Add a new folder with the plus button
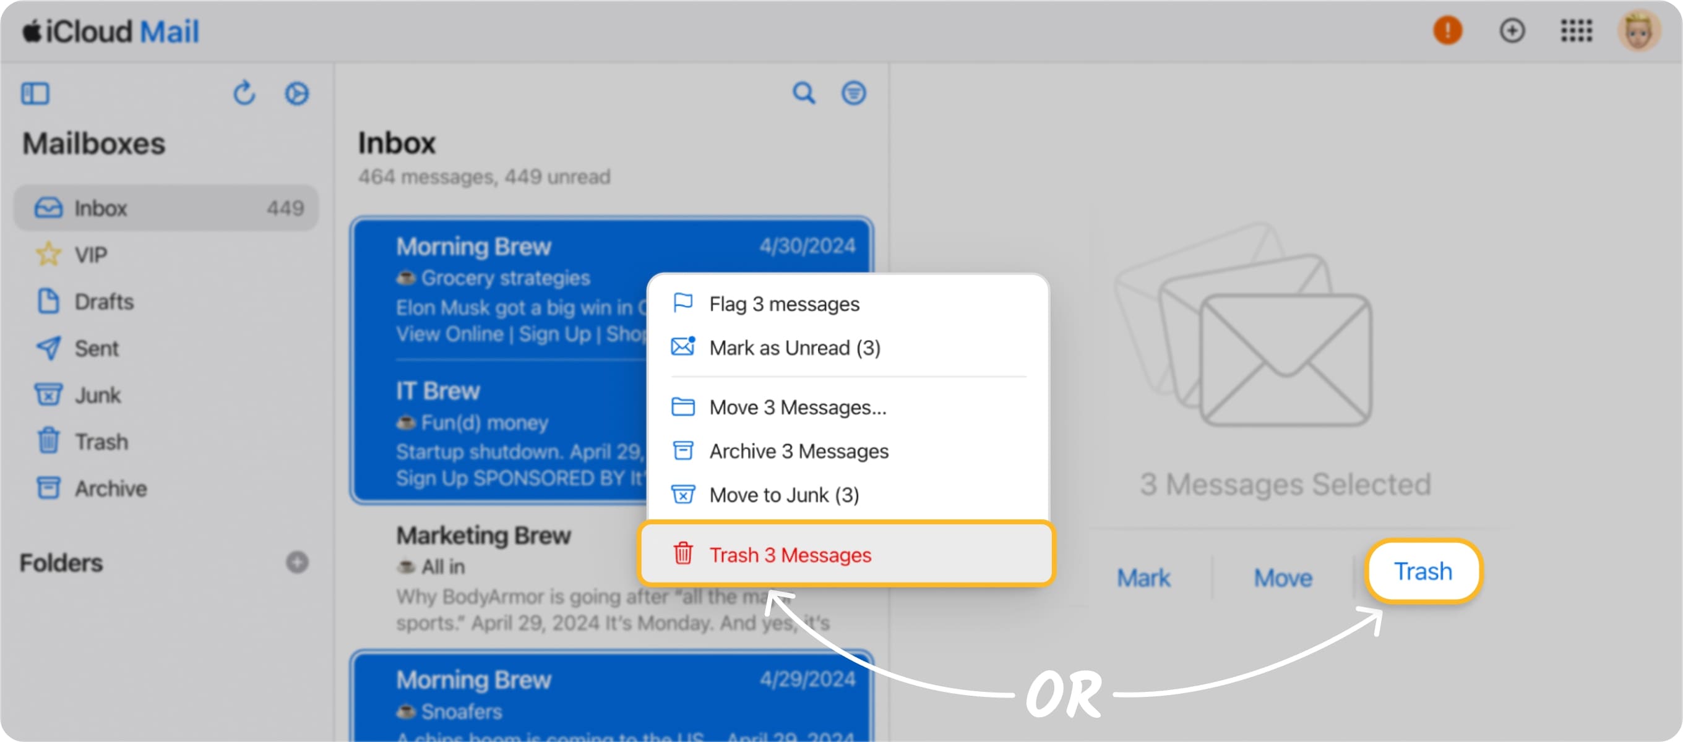 pos(297,563)
